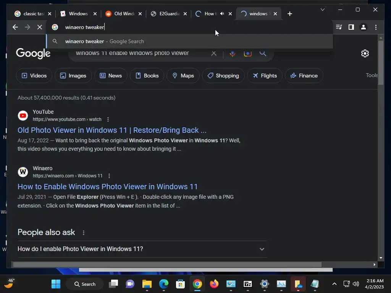Filter results by Books
The height and width of the screenshot is (293, 391).
coord(147,76)
